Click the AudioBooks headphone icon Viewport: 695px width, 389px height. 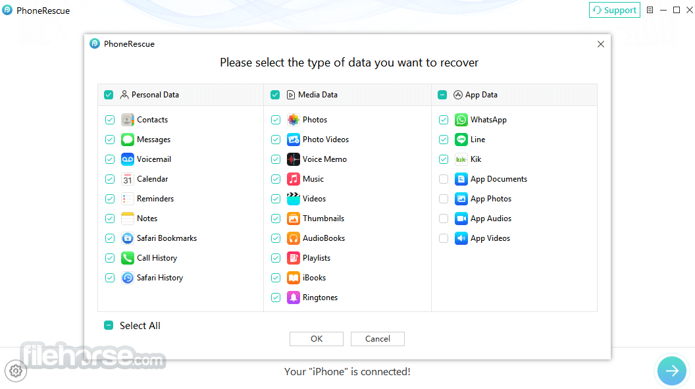pyautogui.click(x=294, y=238)
